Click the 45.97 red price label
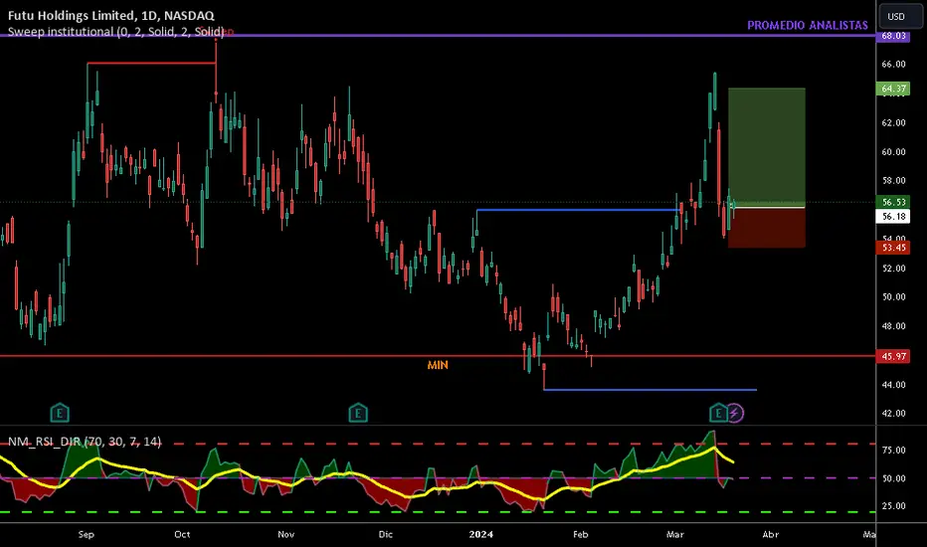927x547 pixels. point(894,356)
